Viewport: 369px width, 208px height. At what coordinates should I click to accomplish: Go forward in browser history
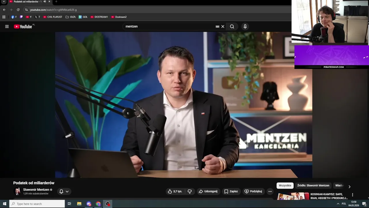[11, 10]
